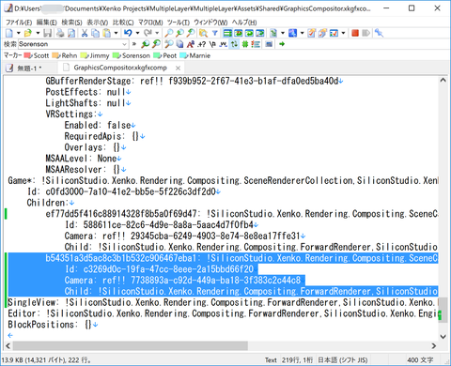The height and width of the screenshot is (366, 451).
Task: Save the current file
Action: point(48,33)
